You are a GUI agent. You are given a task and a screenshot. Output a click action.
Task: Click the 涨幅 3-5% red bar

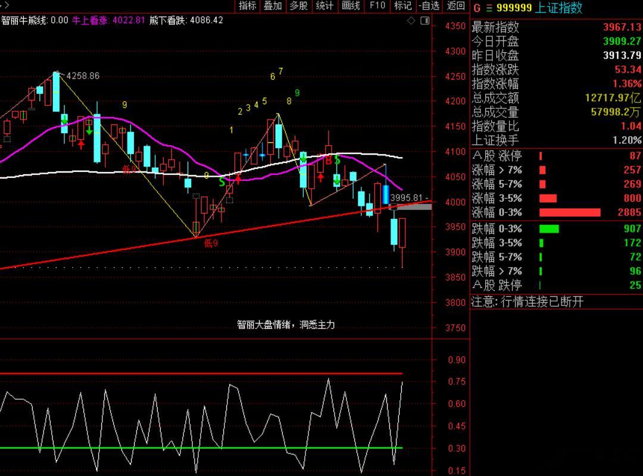click(548, 199)
